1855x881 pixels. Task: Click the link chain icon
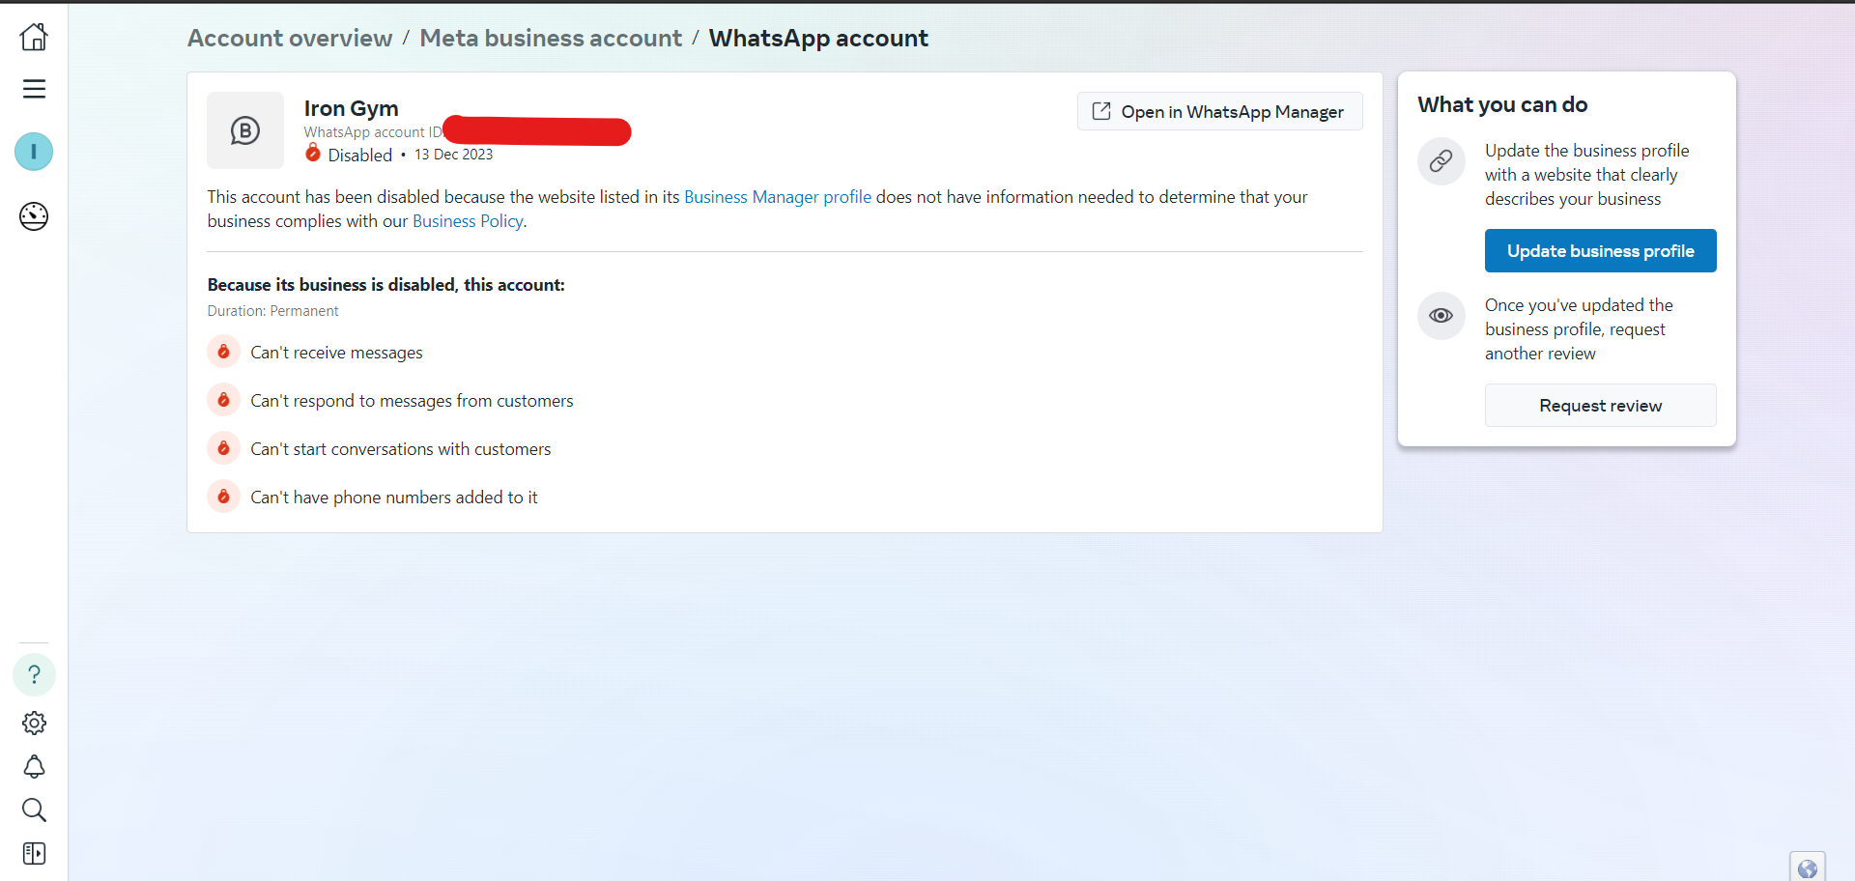coord(1441,160)
